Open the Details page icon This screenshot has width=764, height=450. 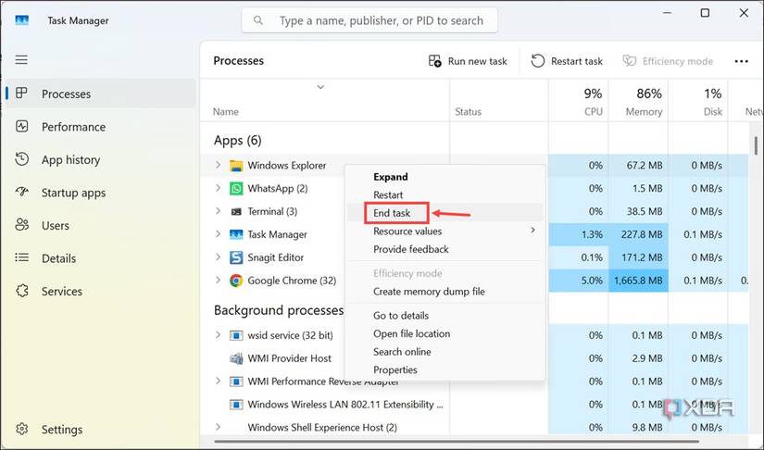tap(22, 258)
